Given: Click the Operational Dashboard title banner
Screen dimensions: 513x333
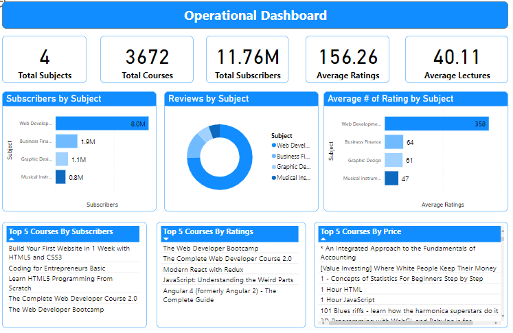Looking at the screenshot, I should (x=255, y=15).
